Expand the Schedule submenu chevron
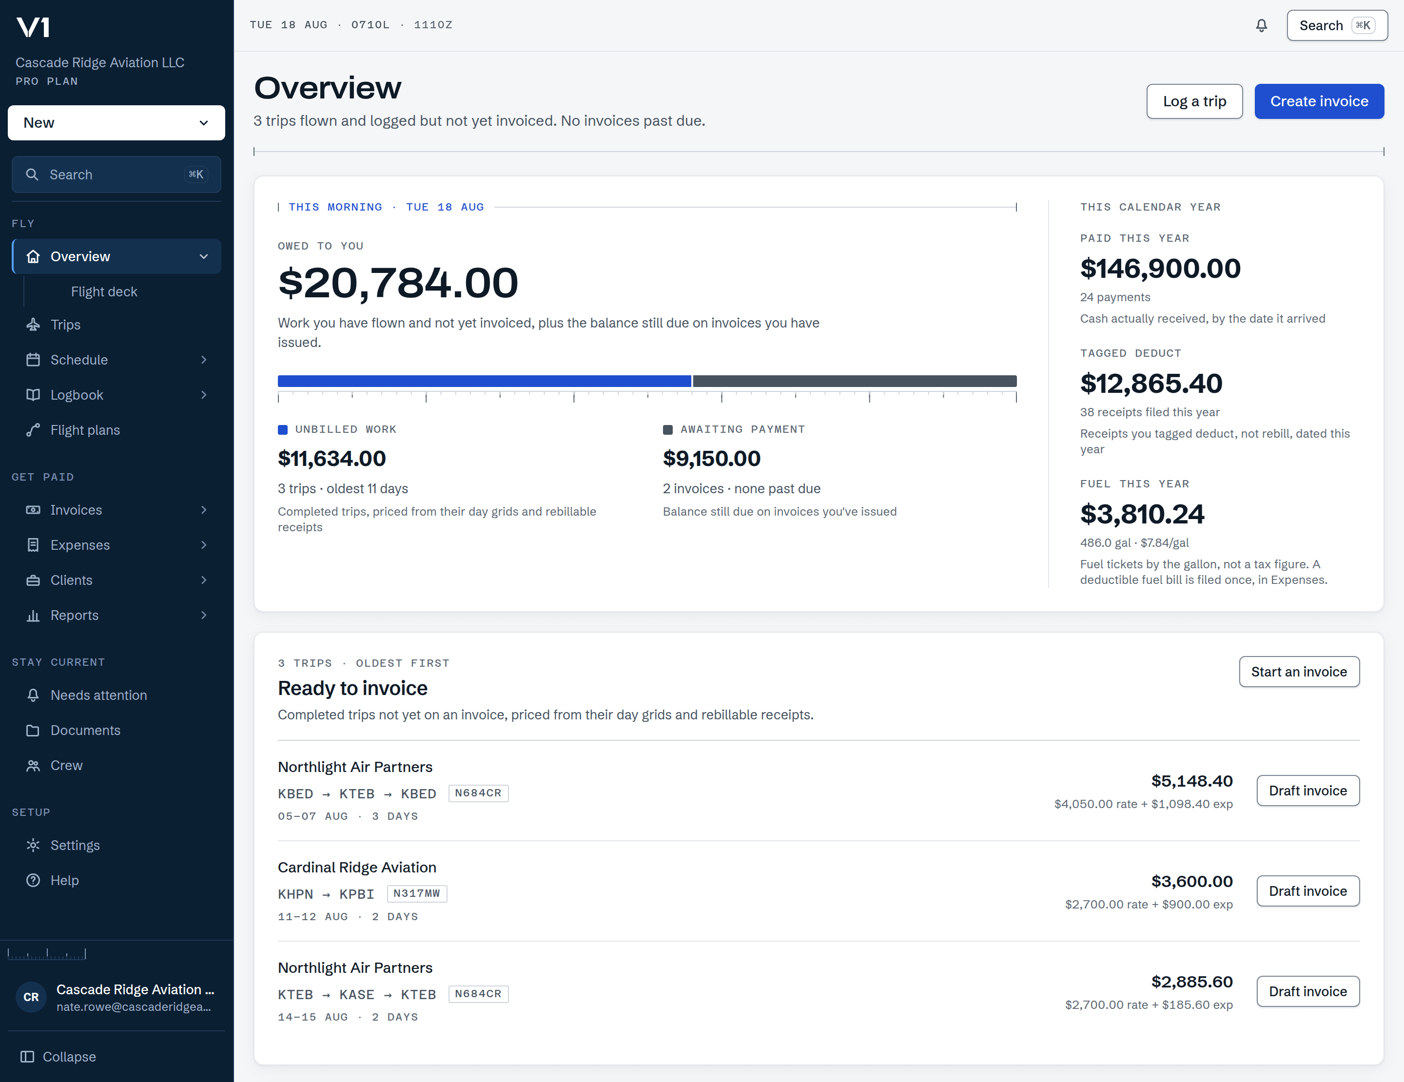1404x1082 pixels. (204, 360)
